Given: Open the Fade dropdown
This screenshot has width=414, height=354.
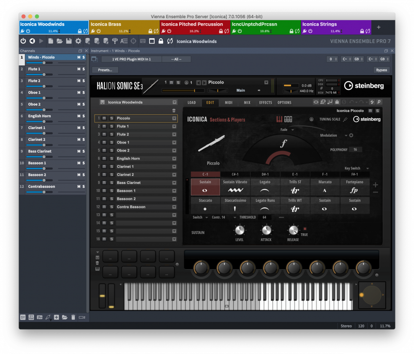Looking at the screenshot, I should [x=287, y=130].
